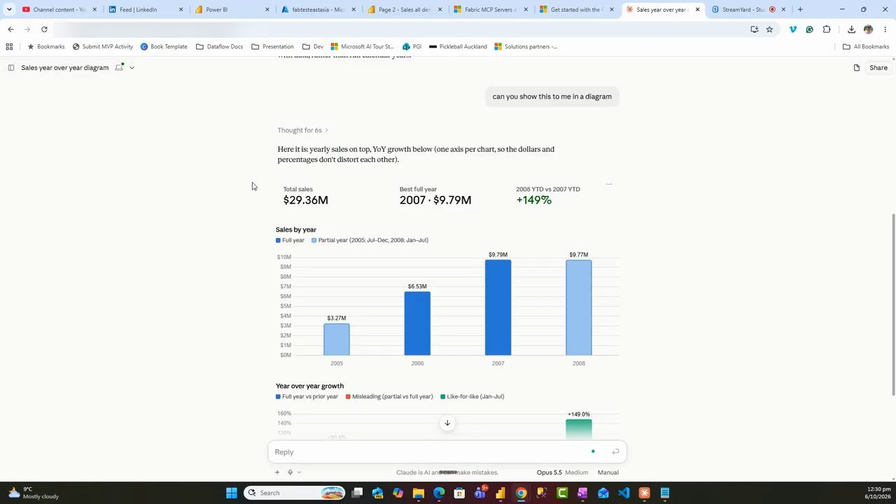The height and width of the screenshot is (504, 896).
Task: Open the 'All Bookmarks' folder
Action: pos(866,47)
